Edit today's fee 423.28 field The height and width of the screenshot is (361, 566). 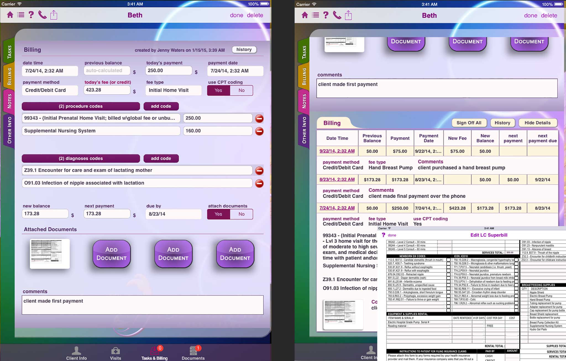[x=107, y=90]
